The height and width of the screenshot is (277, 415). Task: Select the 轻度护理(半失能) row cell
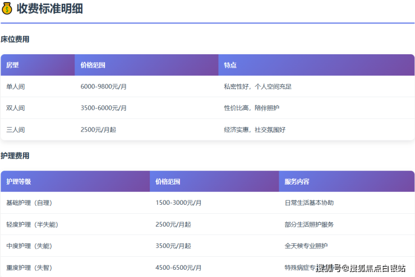pyautogui.click(x=32, y=224)
